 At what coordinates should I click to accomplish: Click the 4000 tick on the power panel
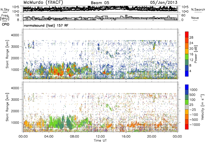coord(16,35)
